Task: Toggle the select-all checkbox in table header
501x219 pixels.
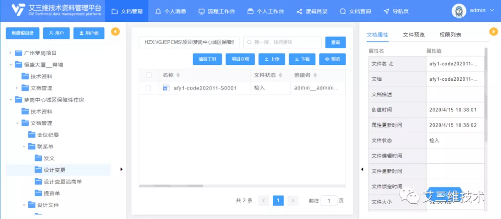Action: 148,75
